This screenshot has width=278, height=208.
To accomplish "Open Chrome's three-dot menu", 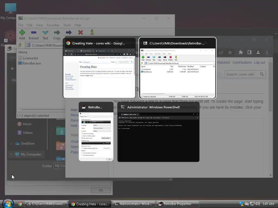I will (267, 52).
